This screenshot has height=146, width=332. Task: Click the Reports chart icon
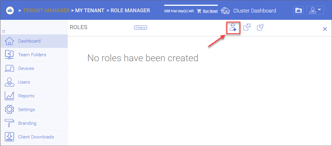9,96
